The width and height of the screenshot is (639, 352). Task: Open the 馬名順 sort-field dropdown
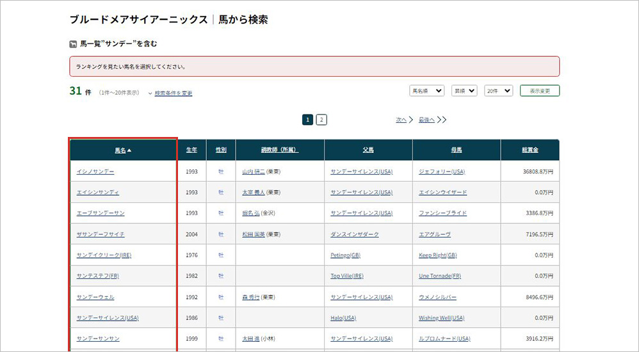pos(426,91)
